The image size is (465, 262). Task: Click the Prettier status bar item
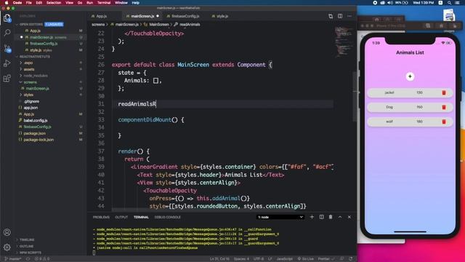(x=326, y=259)
